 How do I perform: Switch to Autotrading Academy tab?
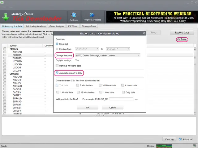[x=36, y=26]
